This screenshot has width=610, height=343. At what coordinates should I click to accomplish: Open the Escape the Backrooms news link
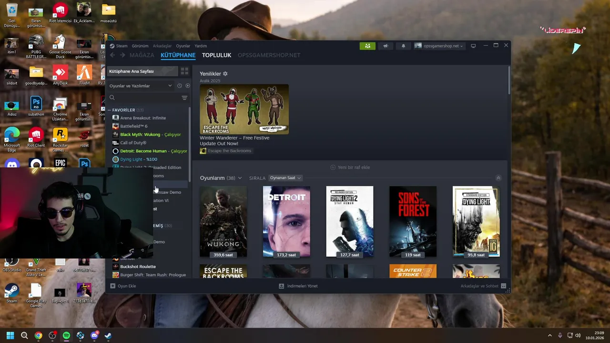[x=225, y=151]
